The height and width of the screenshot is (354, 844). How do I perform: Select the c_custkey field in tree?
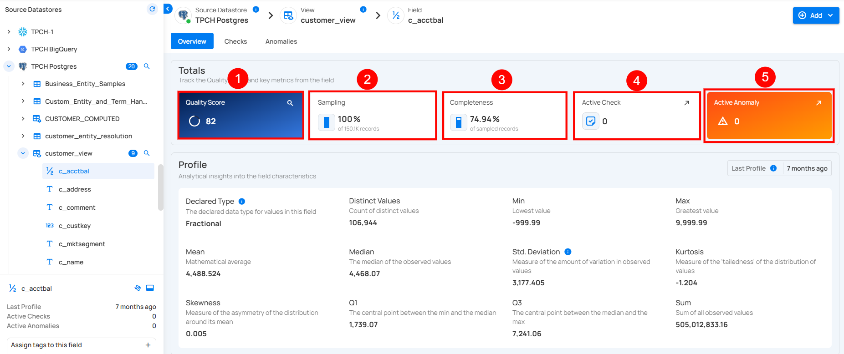tap(75, 226)
